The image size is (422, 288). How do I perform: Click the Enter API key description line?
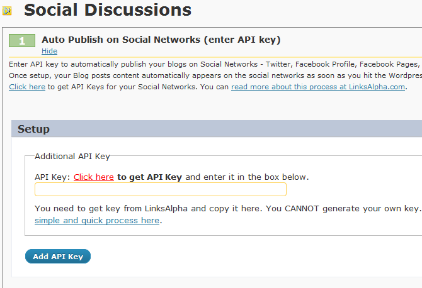pos(215,64)
